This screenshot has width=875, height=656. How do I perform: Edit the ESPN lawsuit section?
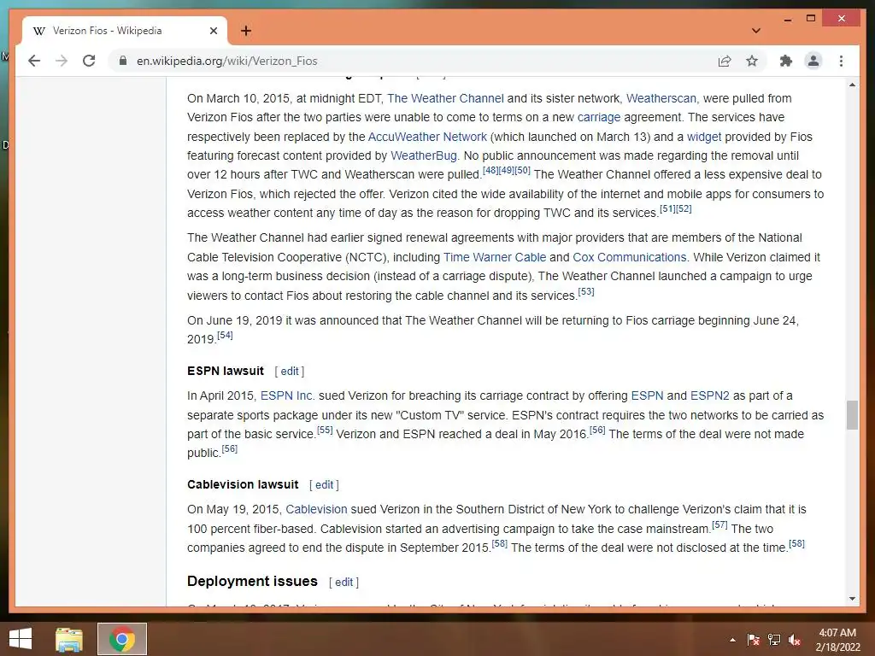(x=290, y=371)
